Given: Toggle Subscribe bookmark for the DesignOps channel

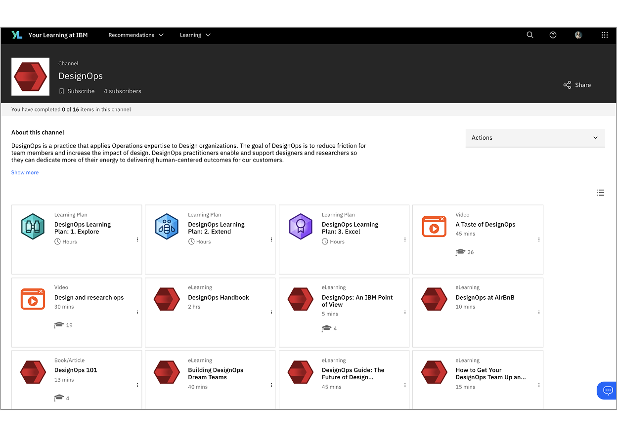Looking at the screenshot, I should (77, 91).
